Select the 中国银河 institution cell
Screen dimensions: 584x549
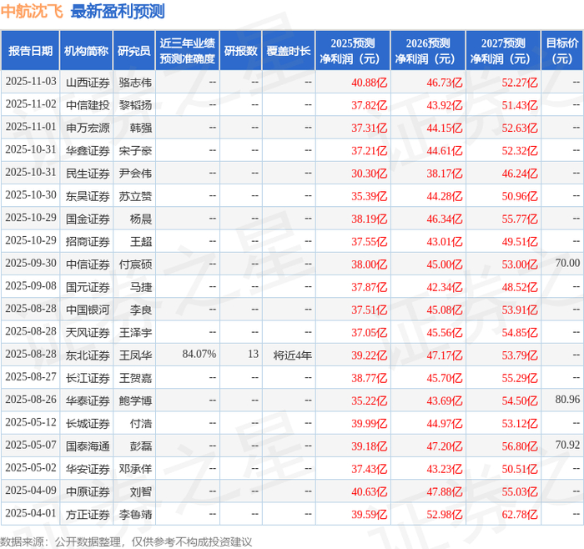click(x=88, y=310)
